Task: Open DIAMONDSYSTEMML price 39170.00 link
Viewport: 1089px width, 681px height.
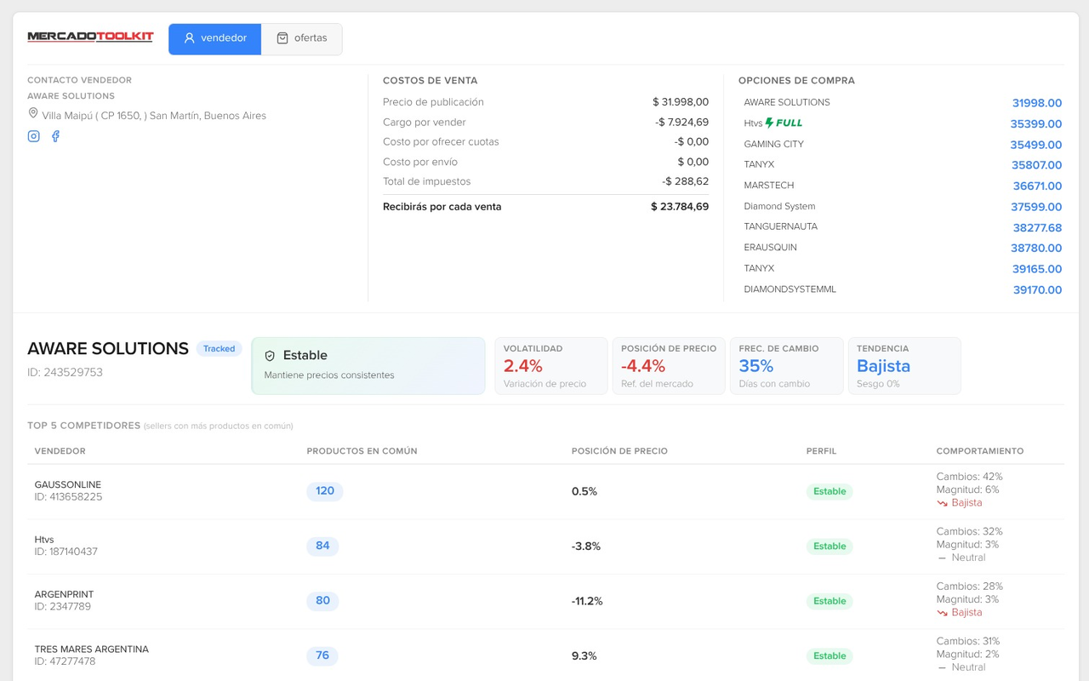Action: [x=1037, y=289]
